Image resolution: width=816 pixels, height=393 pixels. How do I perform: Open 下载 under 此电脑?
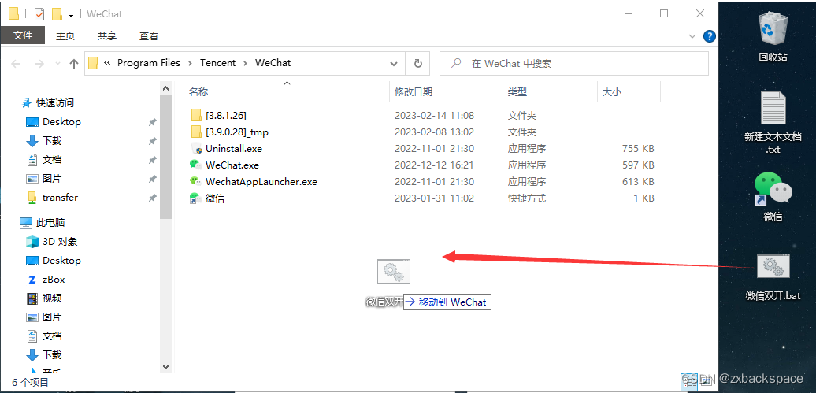pos(44,355)
